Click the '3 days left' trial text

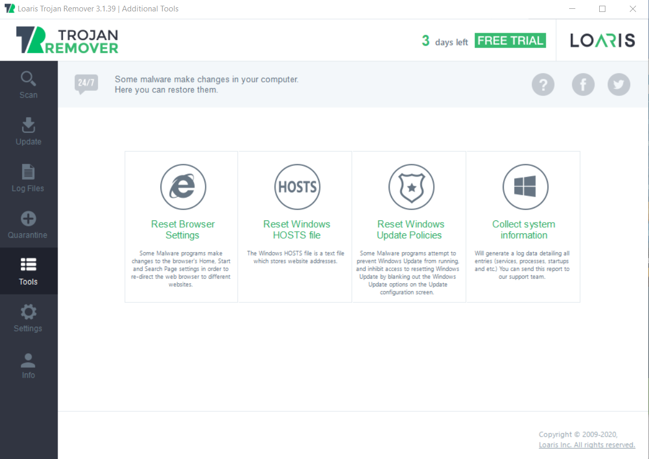445,41
